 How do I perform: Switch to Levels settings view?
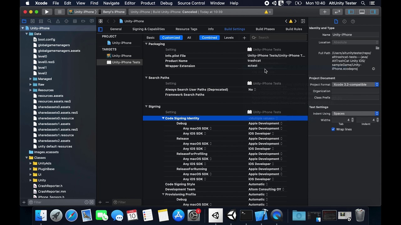(229, 37)
